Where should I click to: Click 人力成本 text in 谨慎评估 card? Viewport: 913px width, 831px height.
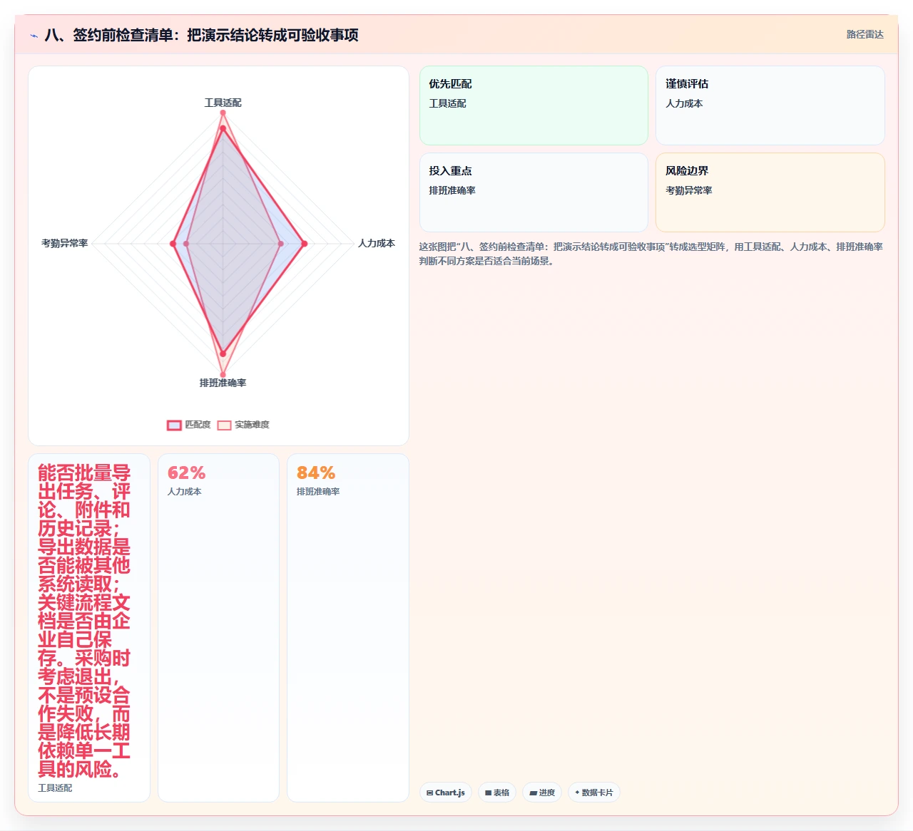click(x=684, y=103)
